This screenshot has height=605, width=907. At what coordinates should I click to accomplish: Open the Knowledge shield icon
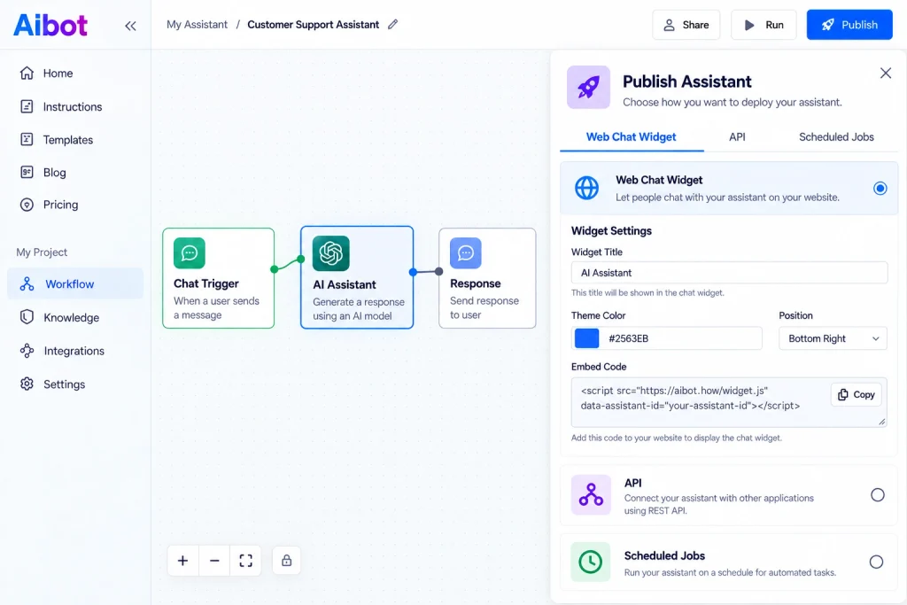[x=27, y=317]
